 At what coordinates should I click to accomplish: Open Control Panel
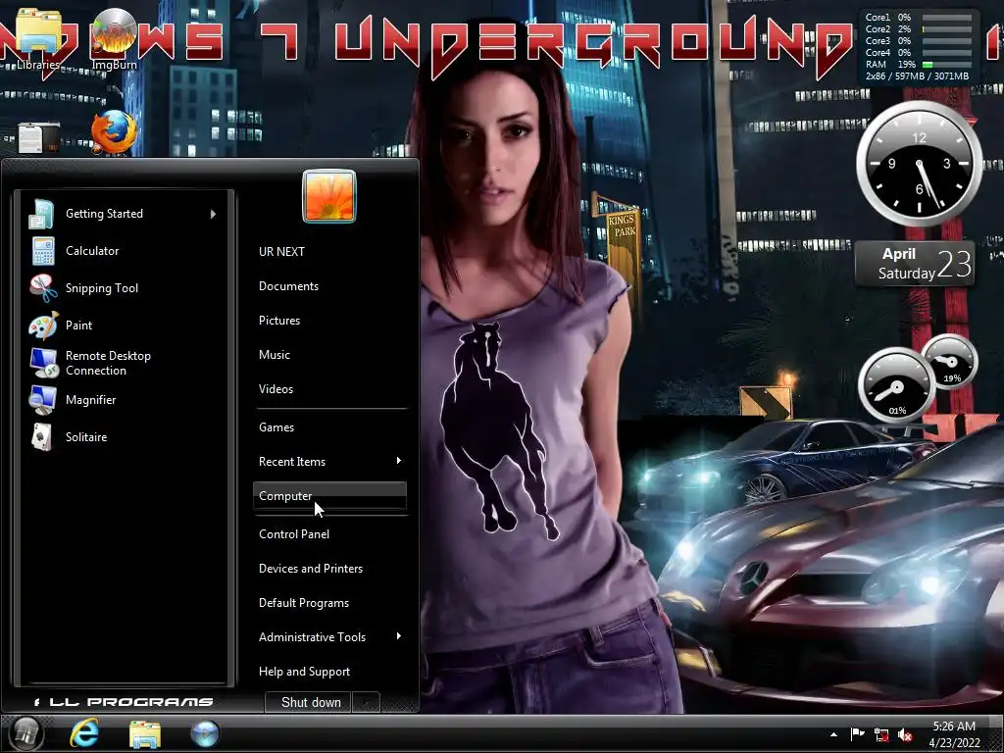pos(329,534)
